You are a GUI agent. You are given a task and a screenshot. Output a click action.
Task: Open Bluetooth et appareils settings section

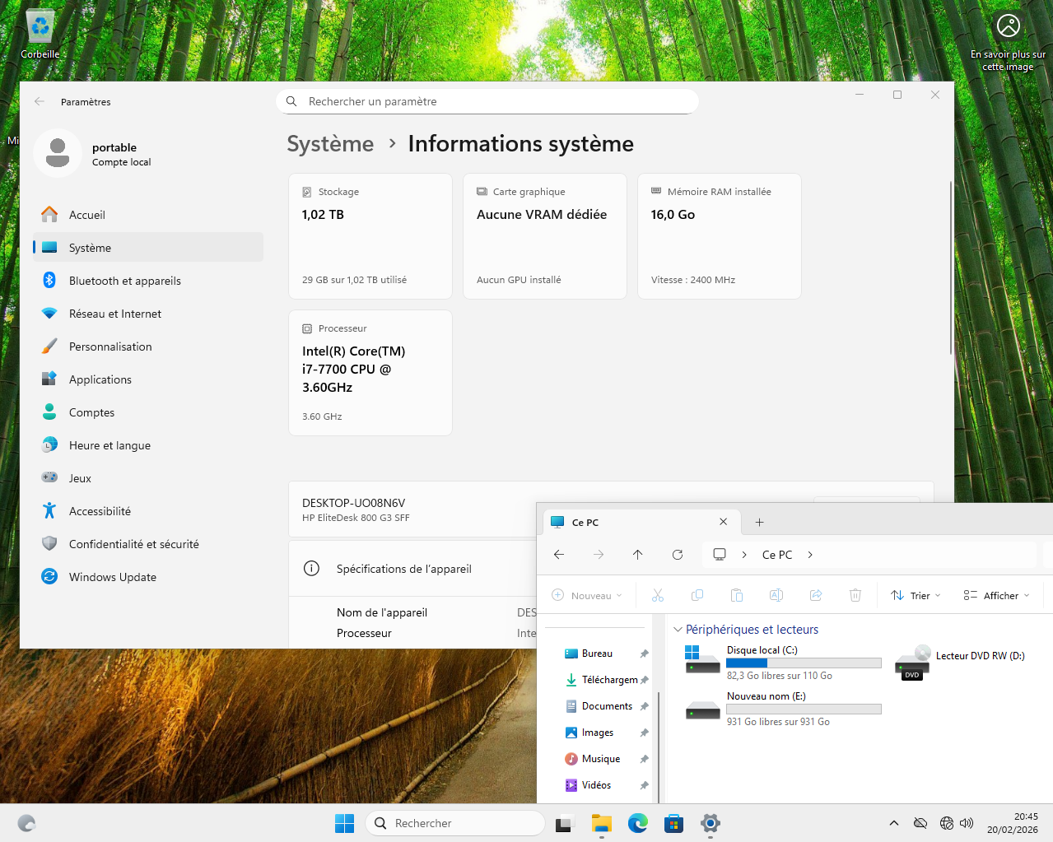click(x=124, y=281)
